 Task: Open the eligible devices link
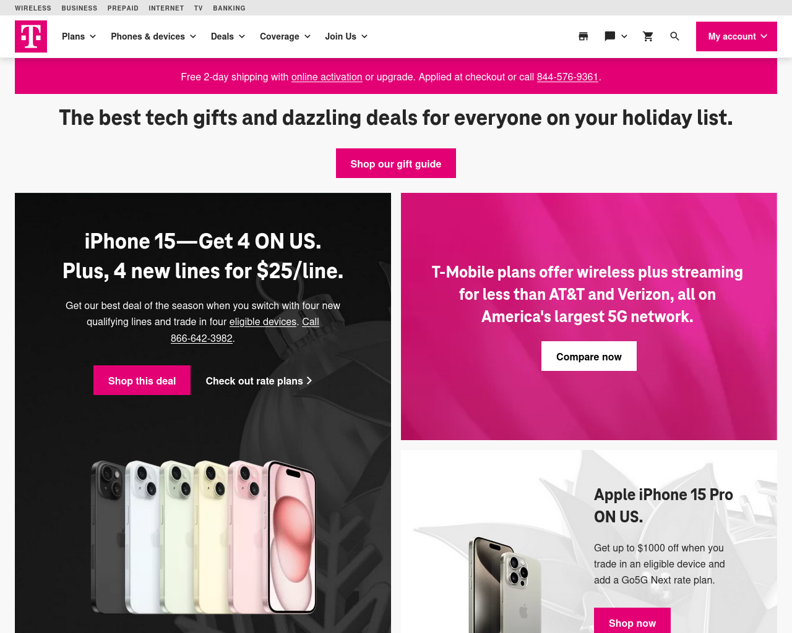tap(263, 321)
